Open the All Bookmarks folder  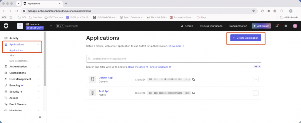tap(289, 17)
